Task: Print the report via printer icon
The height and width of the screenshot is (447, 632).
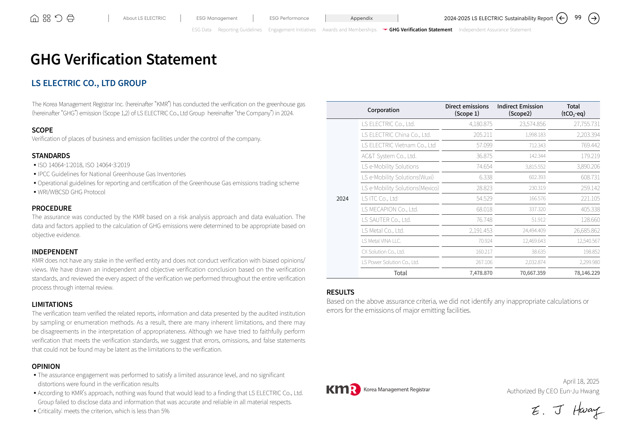Action: tap(71, 18)
